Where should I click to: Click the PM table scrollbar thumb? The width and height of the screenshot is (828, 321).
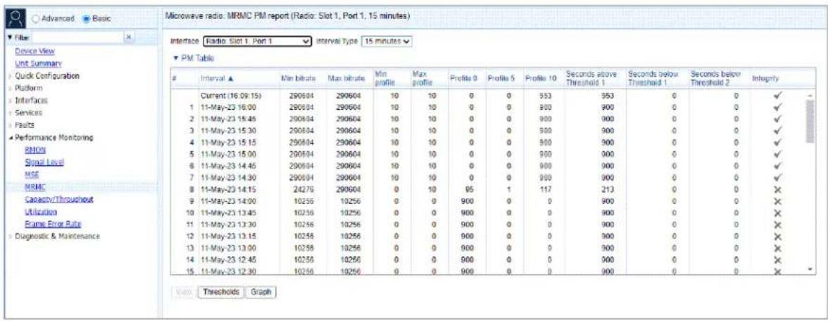811,121
